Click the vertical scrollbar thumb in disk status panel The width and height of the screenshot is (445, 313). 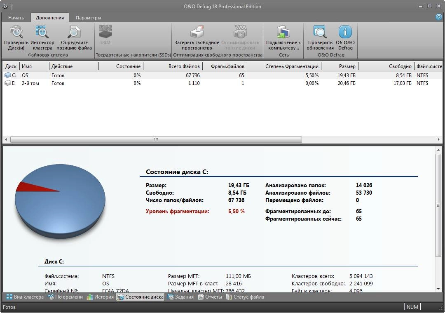click(x=438, y=206)
